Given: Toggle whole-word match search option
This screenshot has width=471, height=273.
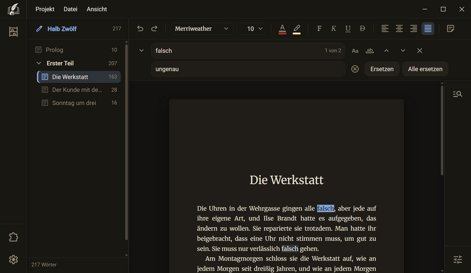Looking at the screenshot, I should click(x=370, y=51).
